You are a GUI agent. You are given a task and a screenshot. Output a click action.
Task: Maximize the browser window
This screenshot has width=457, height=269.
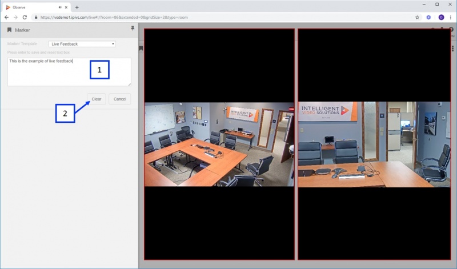pos(437,5)
